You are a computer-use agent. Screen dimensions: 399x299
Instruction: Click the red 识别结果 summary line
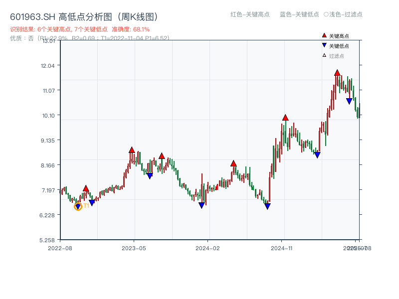pyautogui.click(x=80, y=29)
